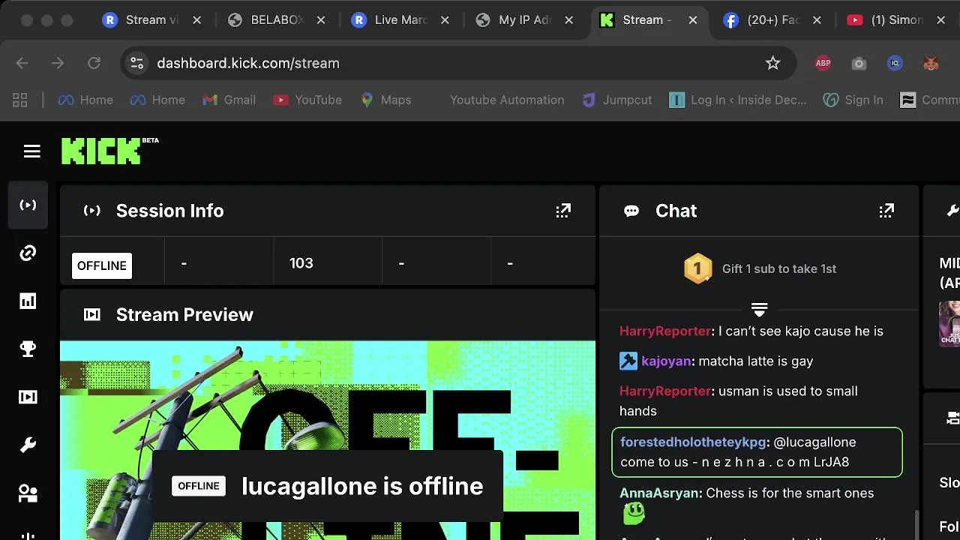This screenshot has width=960, height=540.
Task: Pop out the Chat panel
Action: point(886,211)
